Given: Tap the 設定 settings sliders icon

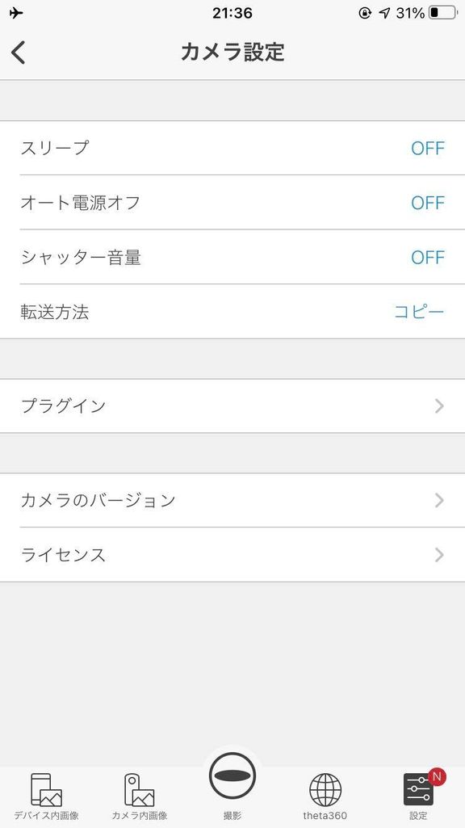Looking at the screenshot, I should [x=418, y=790].
